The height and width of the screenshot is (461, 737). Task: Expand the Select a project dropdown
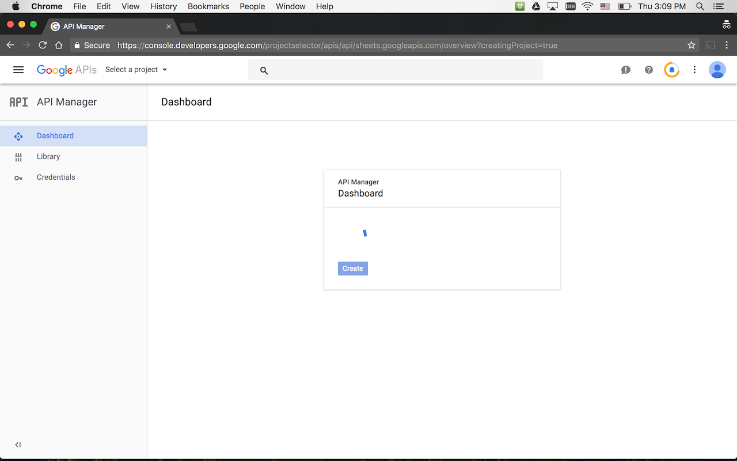pyautogui.click(x=136, y=70)
